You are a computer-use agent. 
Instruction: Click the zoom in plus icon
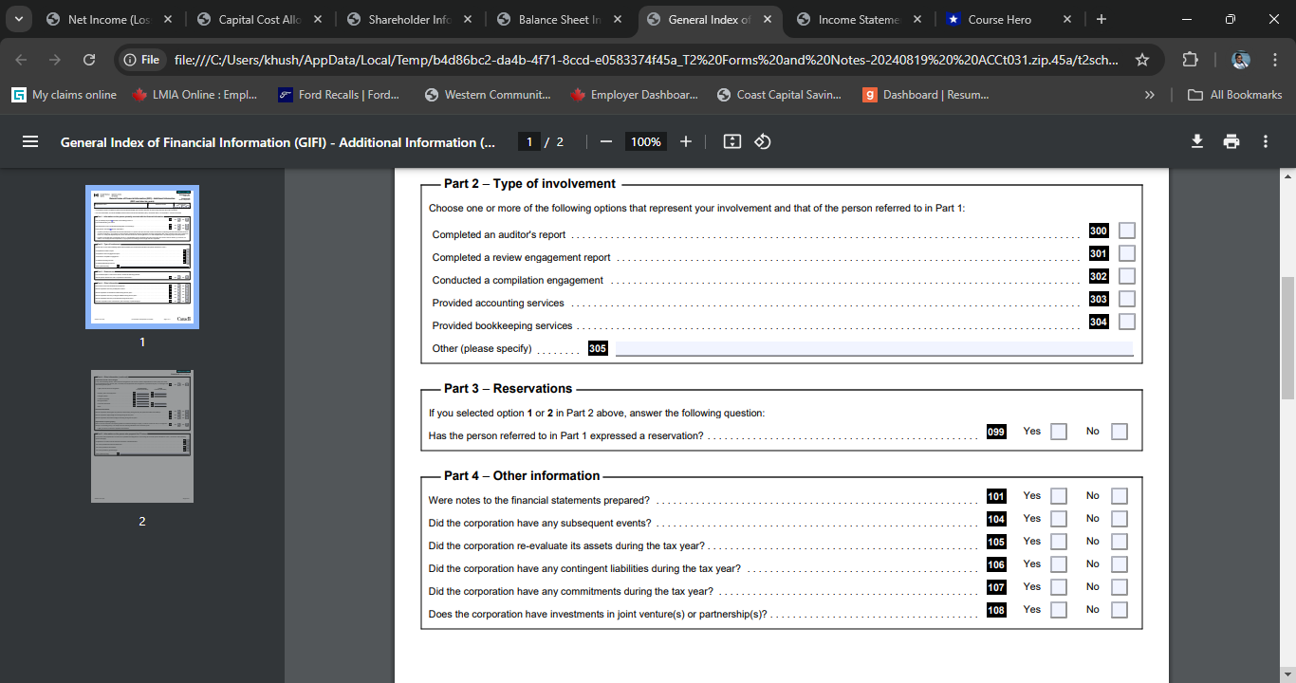point(686,141)
